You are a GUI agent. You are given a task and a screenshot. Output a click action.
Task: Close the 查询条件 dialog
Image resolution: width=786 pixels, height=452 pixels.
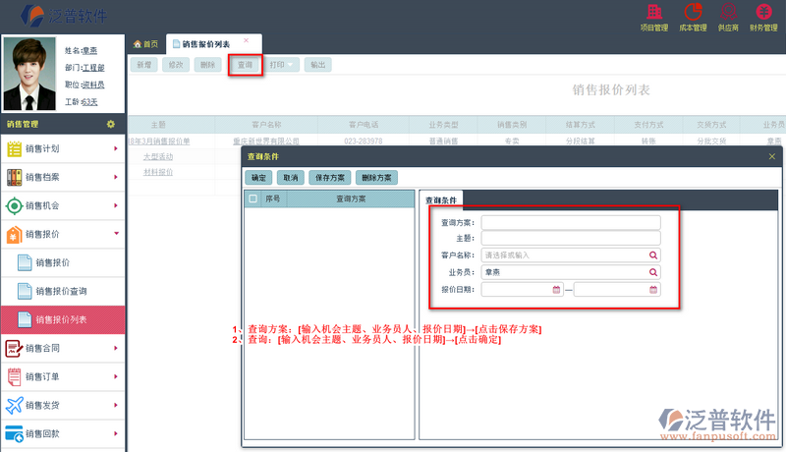[x=772, y=157]
